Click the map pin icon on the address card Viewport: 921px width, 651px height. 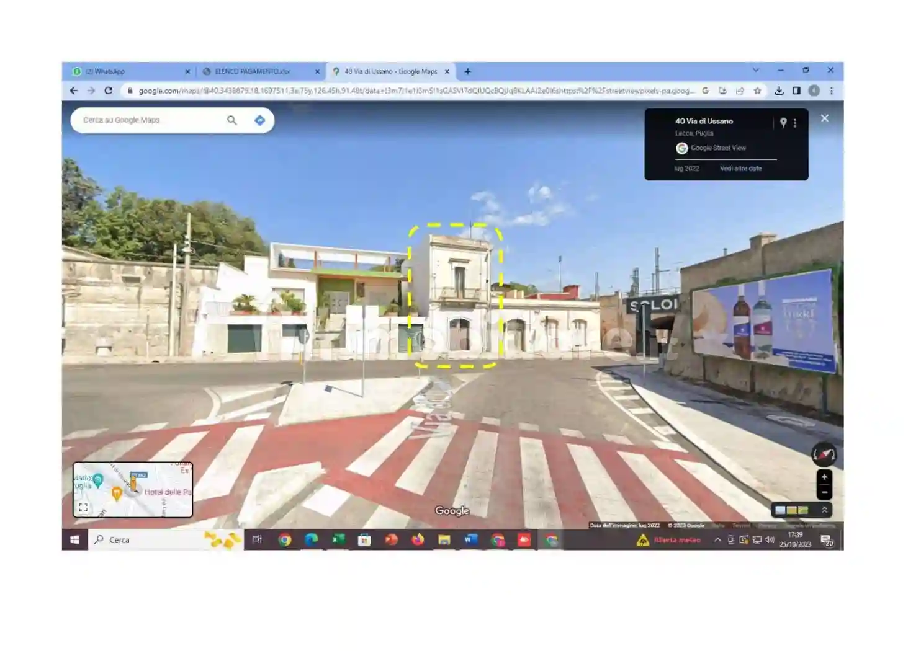coord(783,122)
